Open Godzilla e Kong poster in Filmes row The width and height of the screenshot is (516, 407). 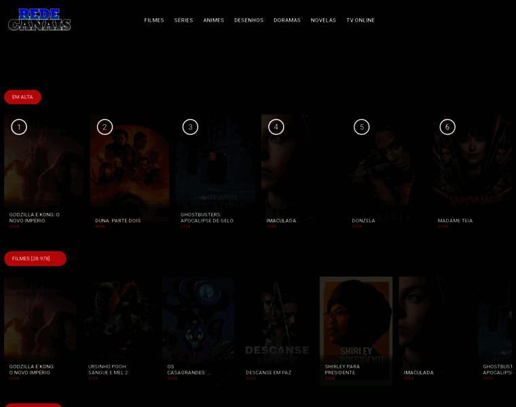pos(41,330)
